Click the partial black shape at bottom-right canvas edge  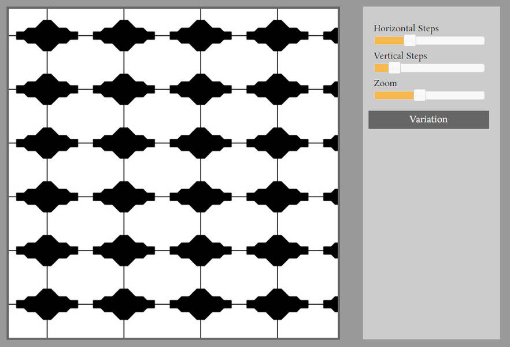pyautogui.click(x=331, y=304)
